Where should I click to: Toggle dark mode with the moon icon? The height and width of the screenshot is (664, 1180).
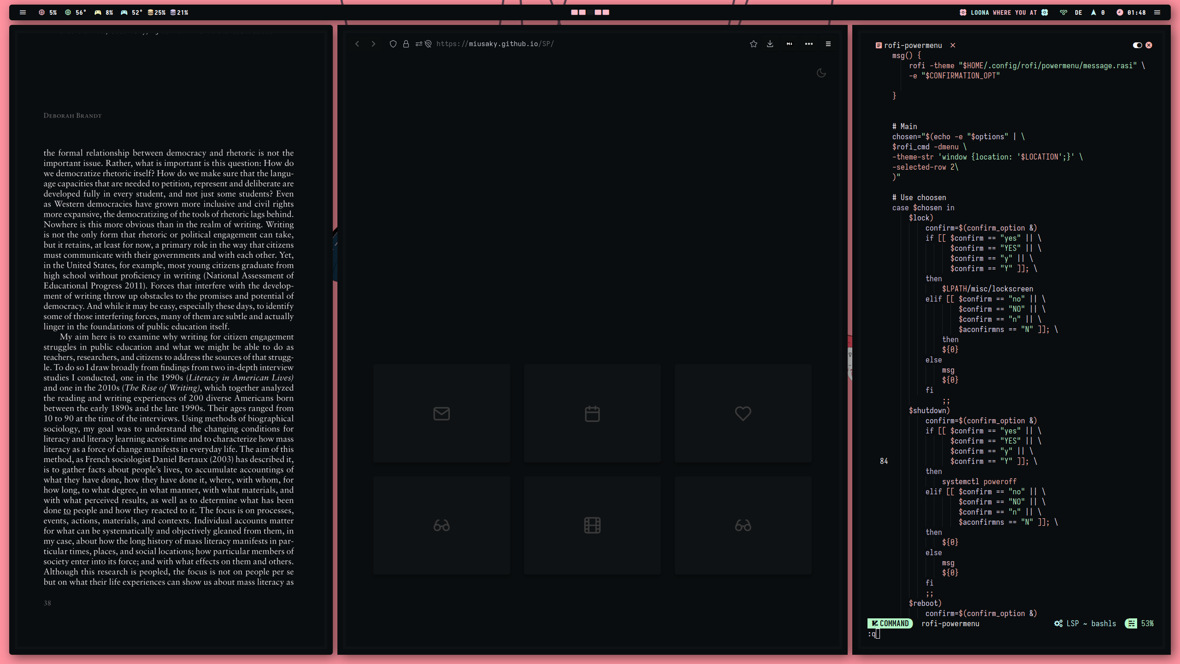821,73
